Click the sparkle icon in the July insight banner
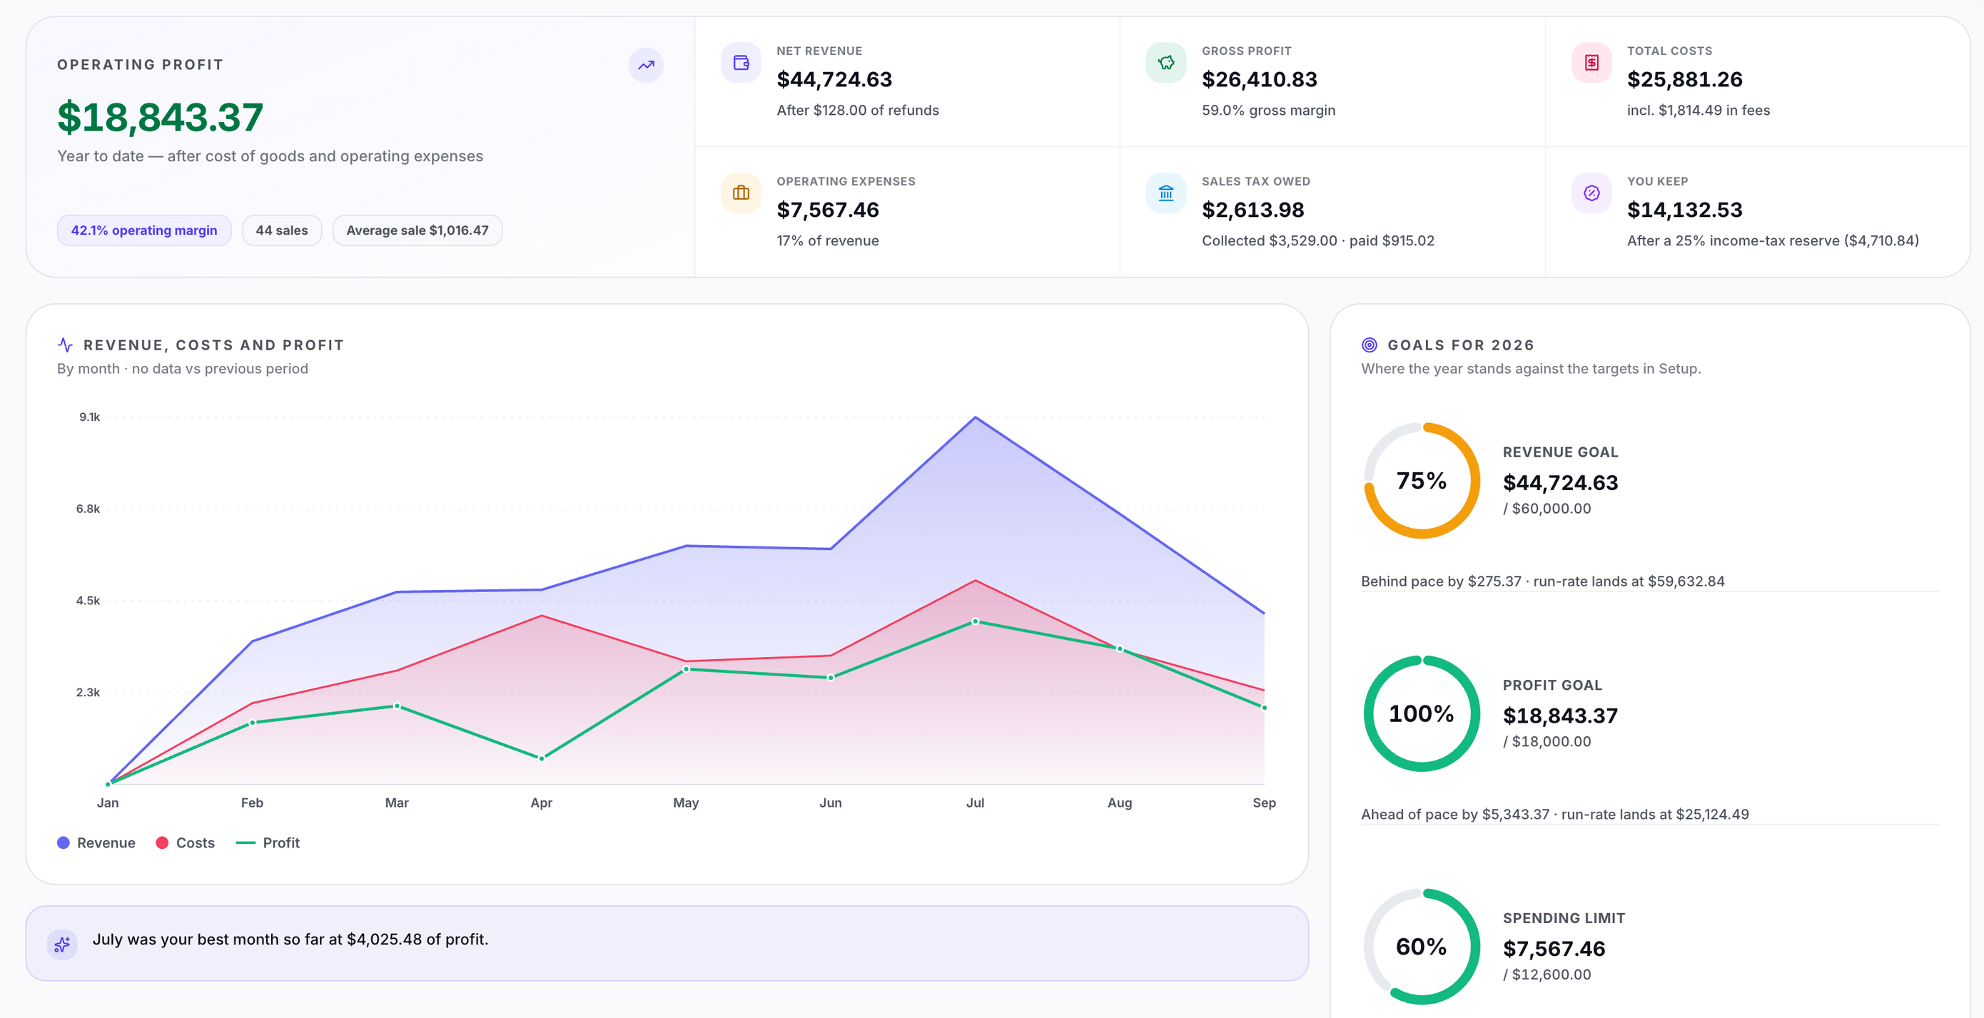 pos(62,943)
